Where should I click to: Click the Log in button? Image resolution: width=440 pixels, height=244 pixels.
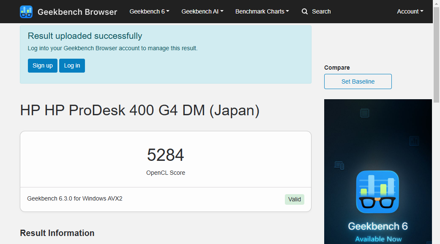click(72, 65)
